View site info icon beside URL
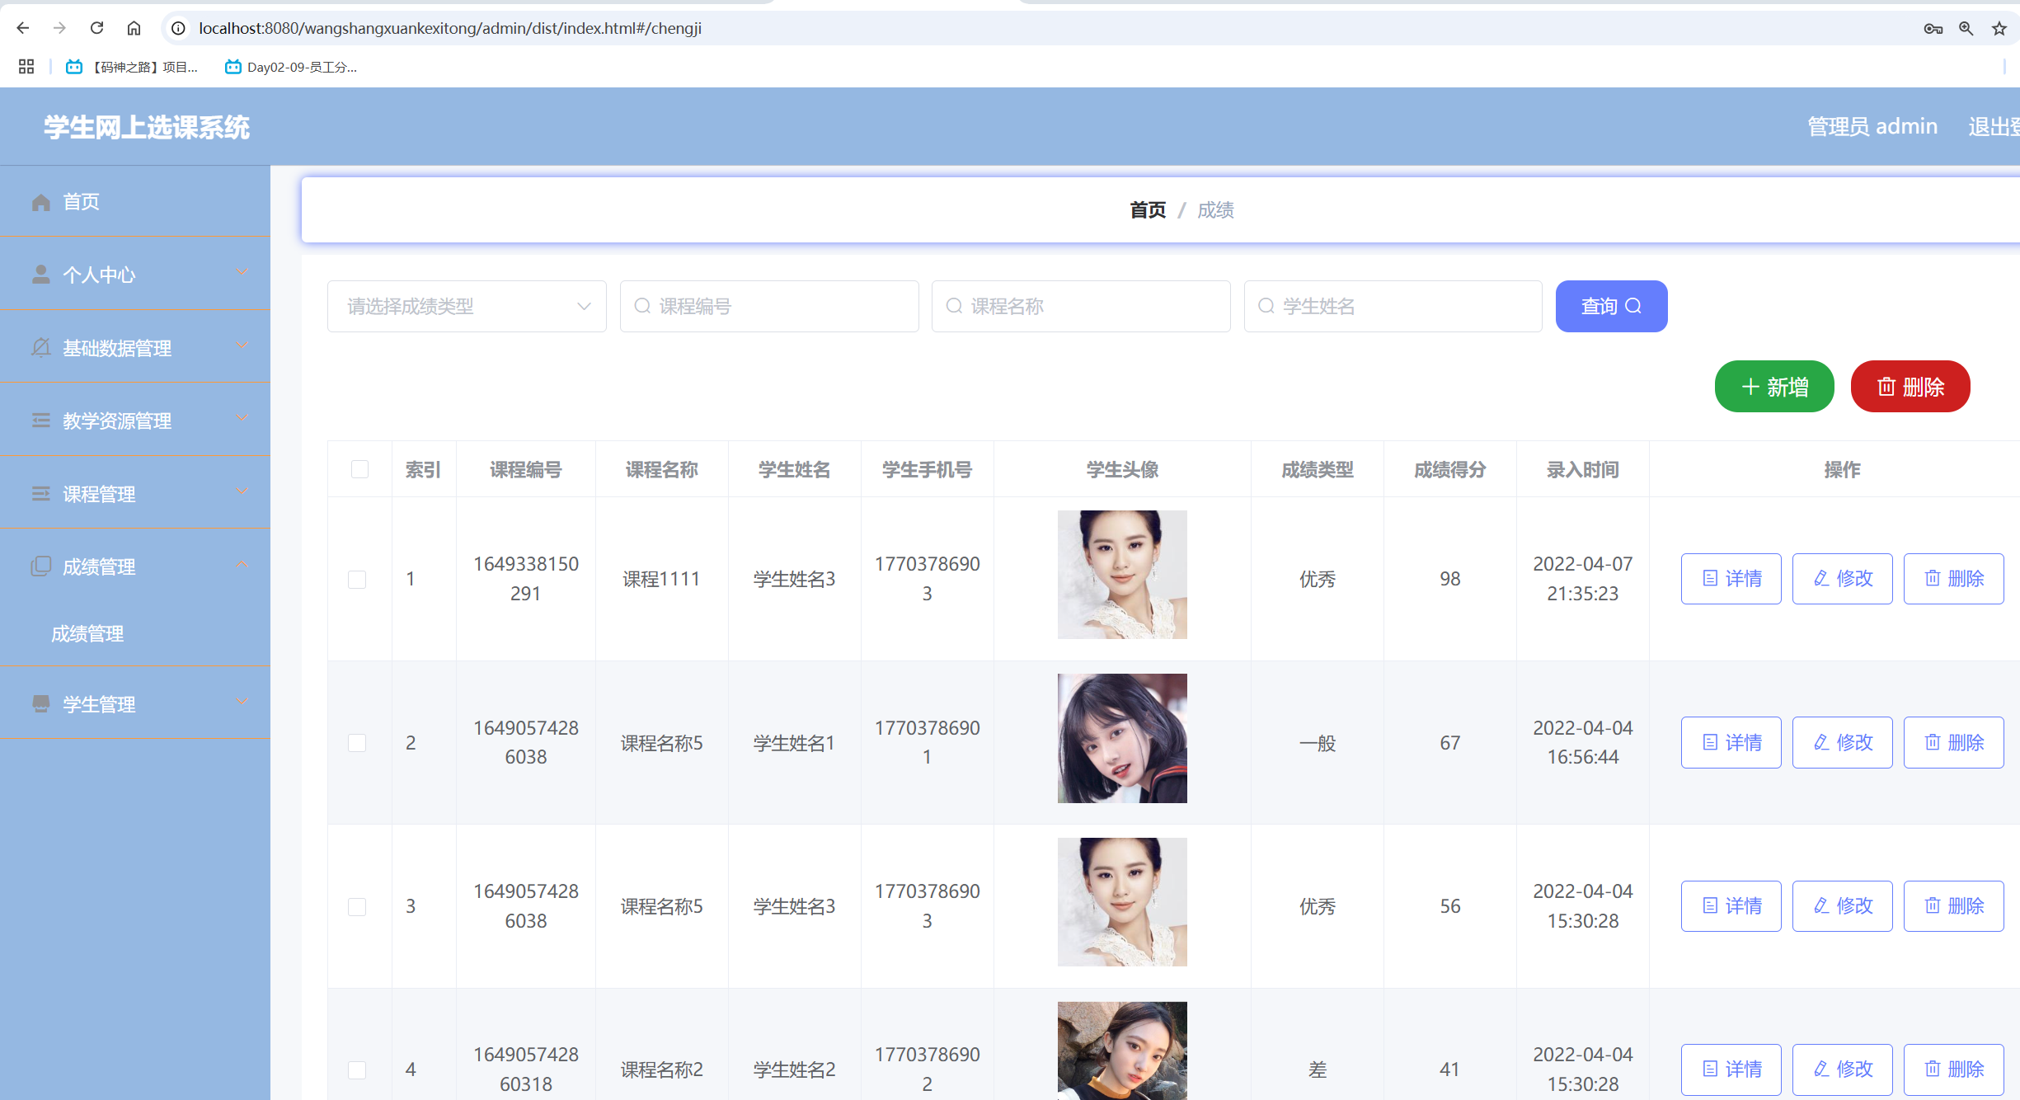 178,28
